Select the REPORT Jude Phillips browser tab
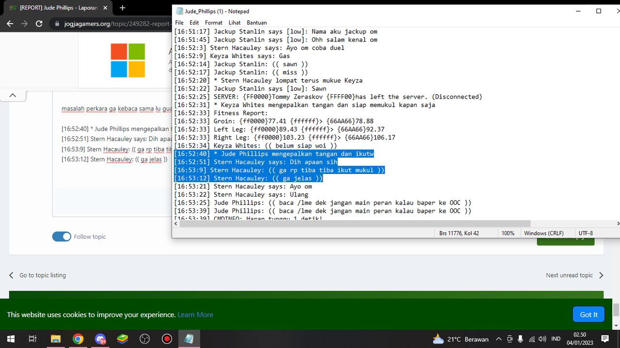The width and height of the screenshot is (620, 348). tap(58, 8)
